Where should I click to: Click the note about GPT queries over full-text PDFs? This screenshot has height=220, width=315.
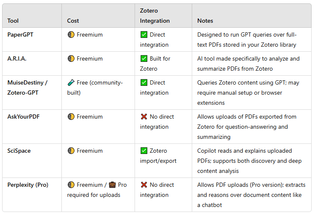point(247,40)
